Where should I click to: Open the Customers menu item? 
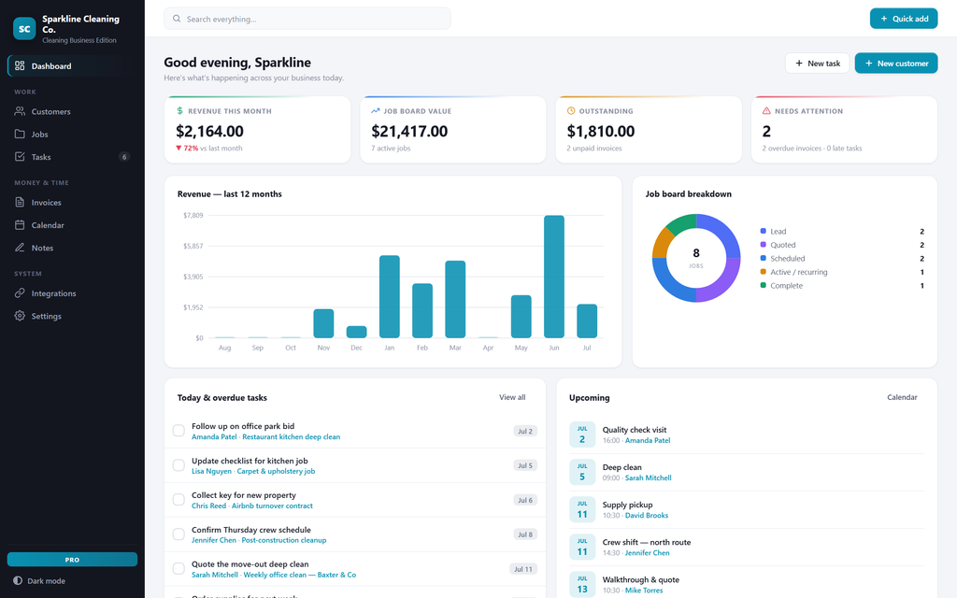pyautogui.click(x=72, y=111)
